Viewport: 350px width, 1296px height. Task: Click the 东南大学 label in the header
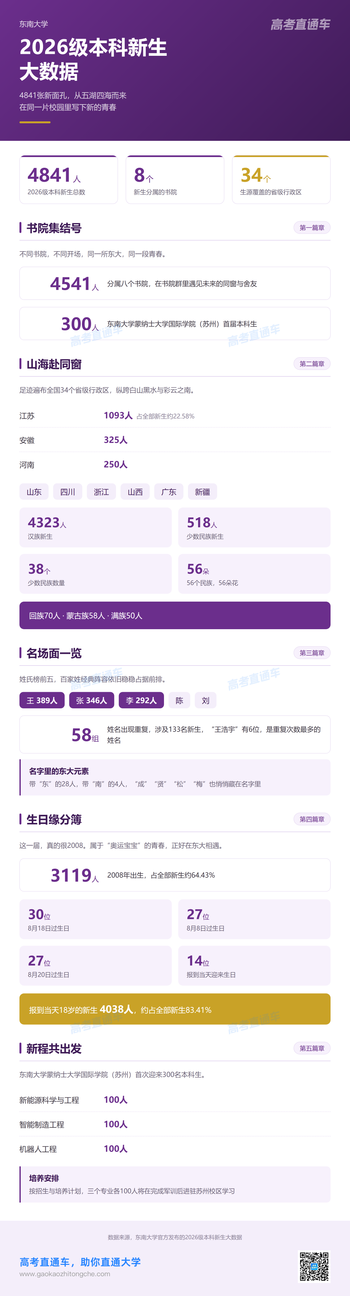point(34,24)
